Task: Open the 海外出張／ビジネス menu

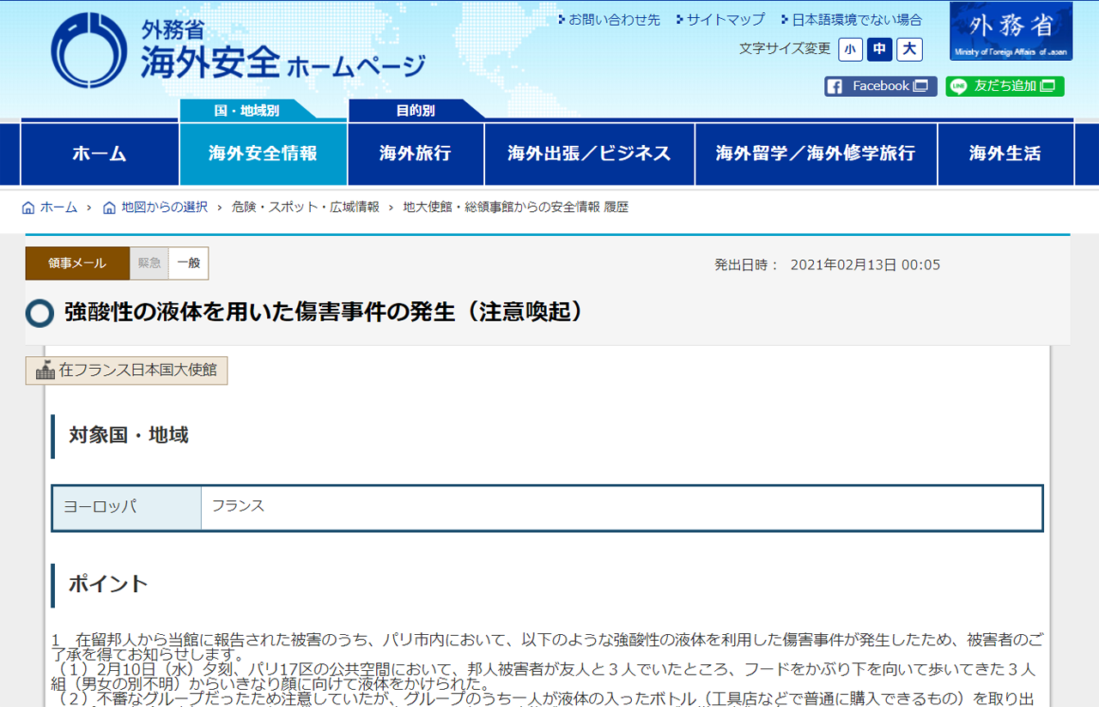Action: [x=589, y=154]
